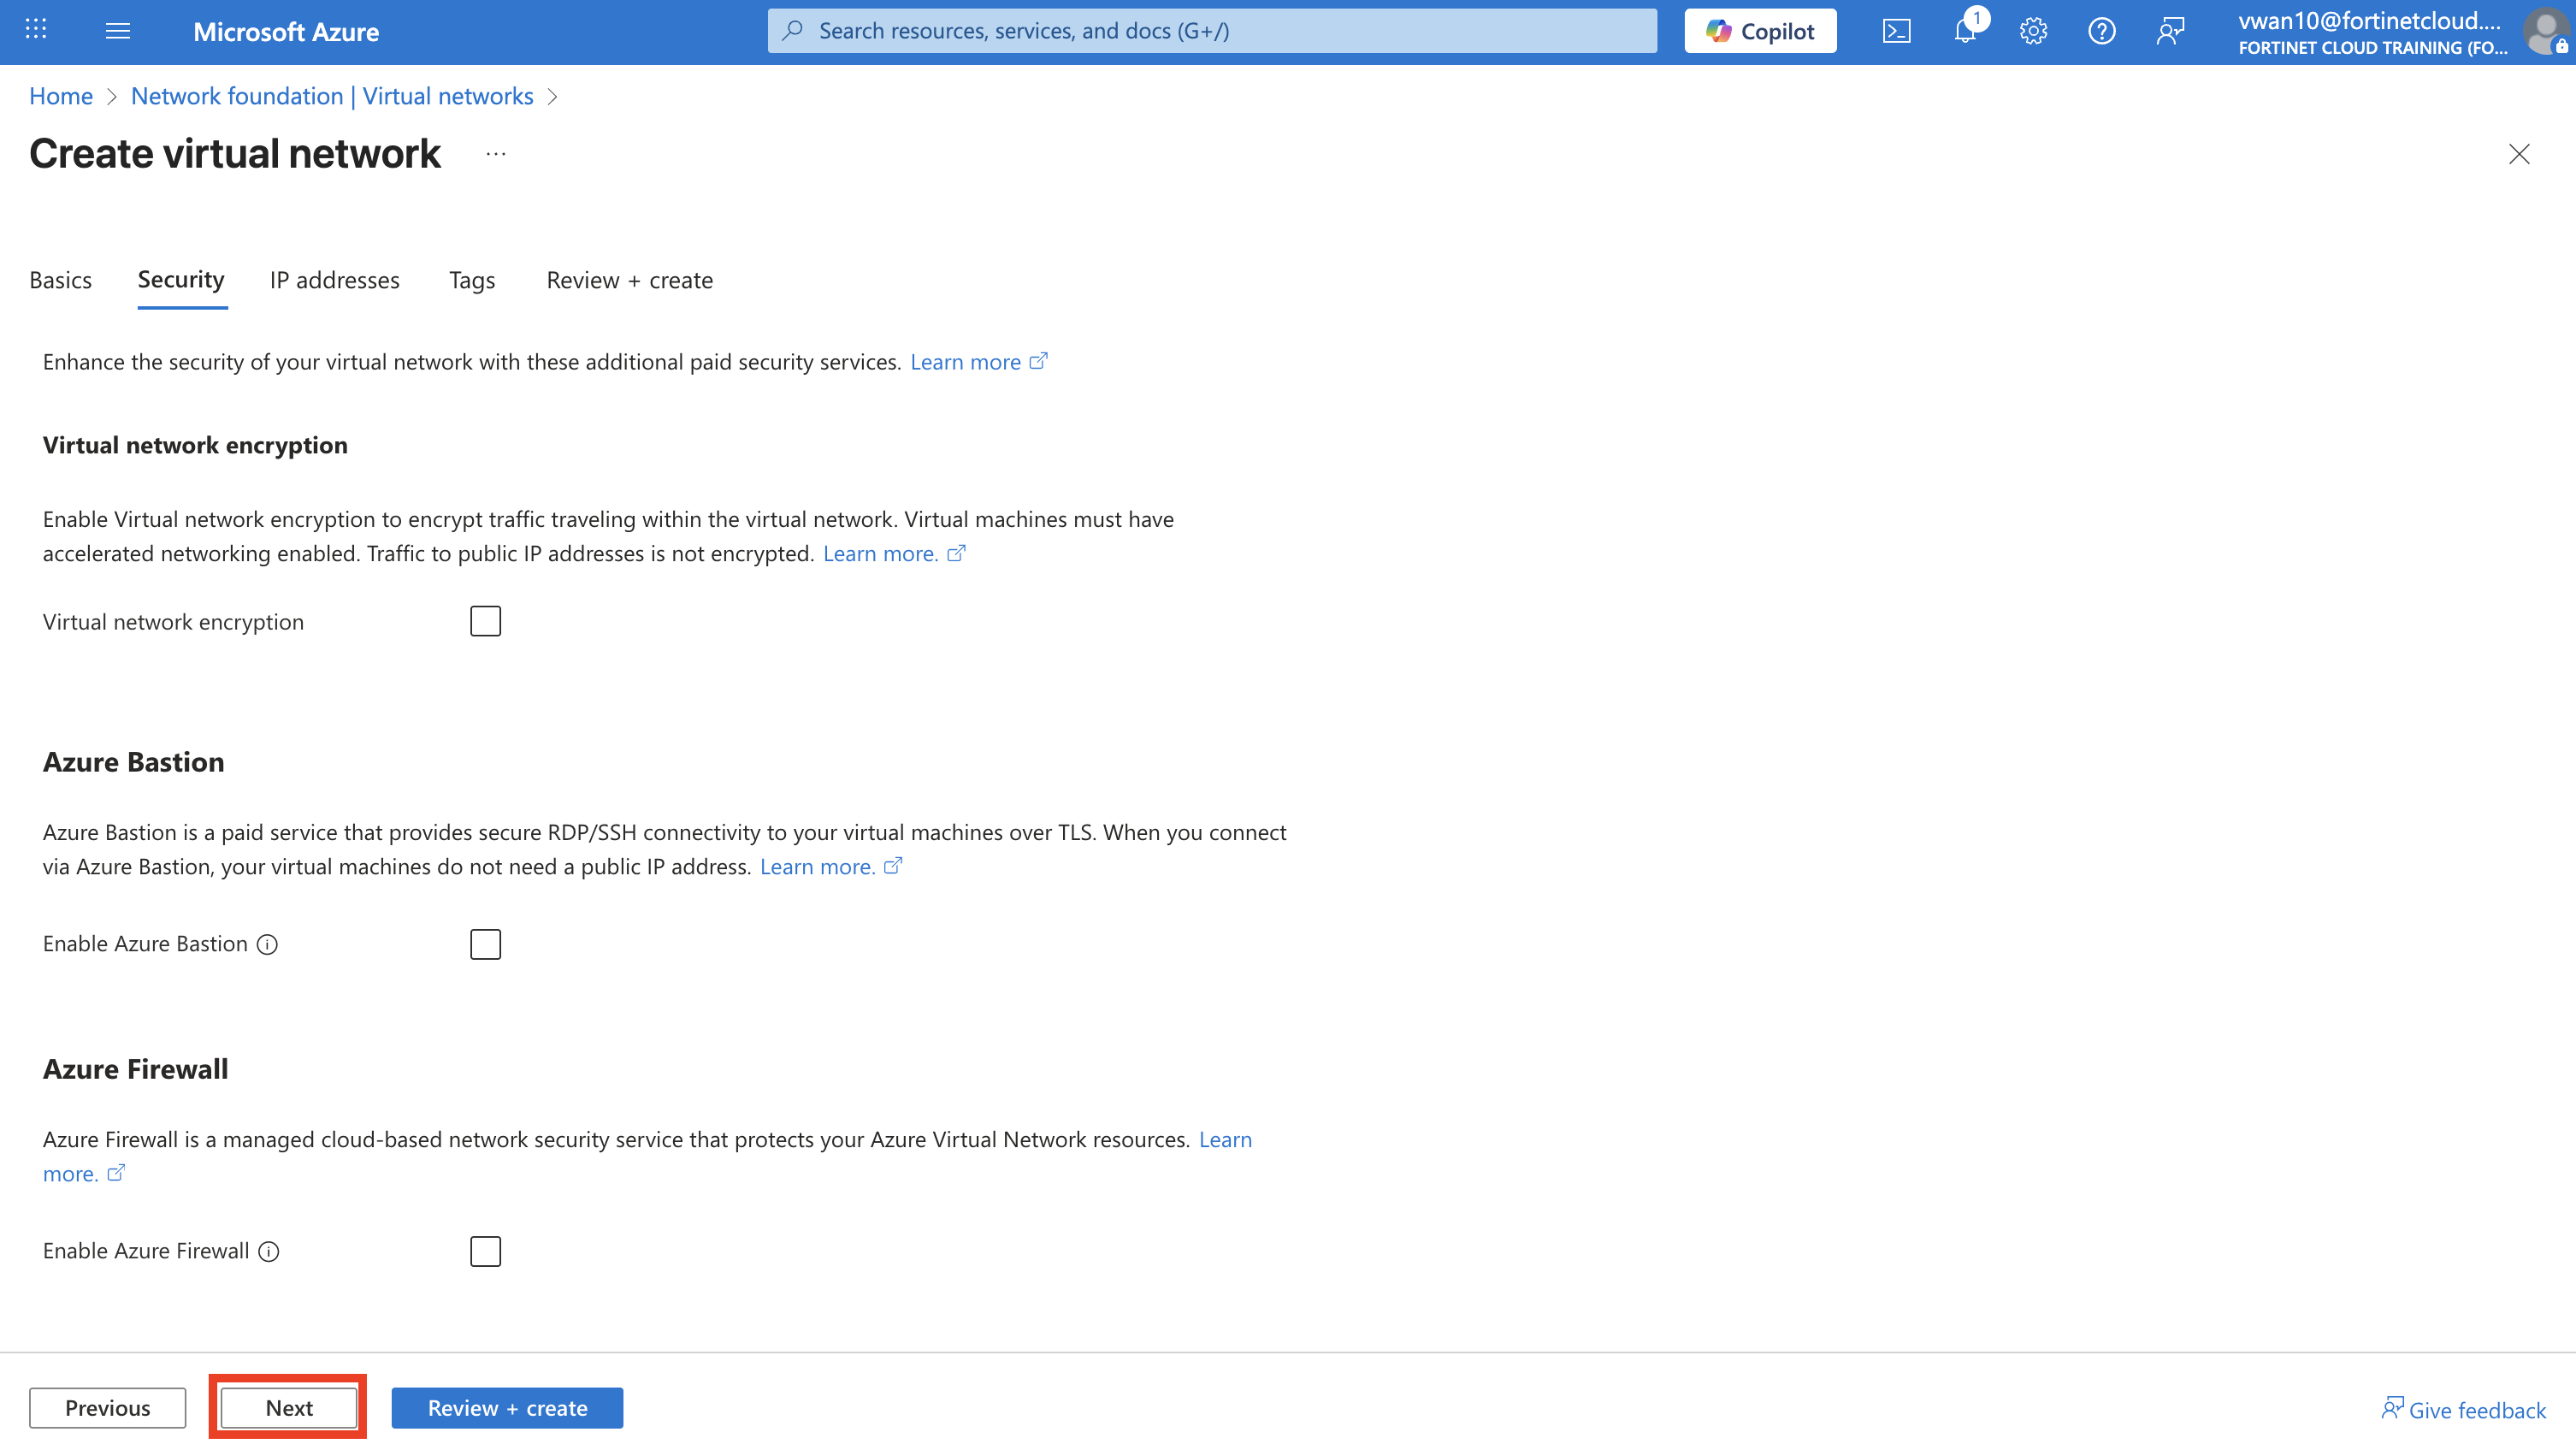The height and width of the screenshot is (1444, 2576).
Task: Switch to the Basics tab
Action: pos(60,280)
